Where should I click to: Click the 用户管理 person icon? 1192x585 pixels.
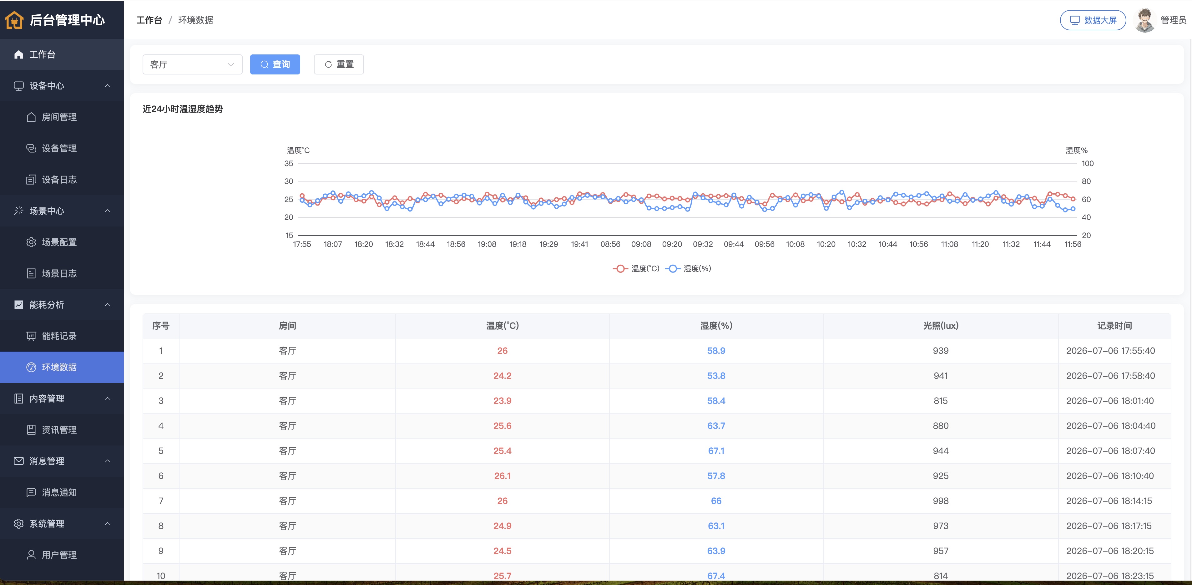(31, 555)
